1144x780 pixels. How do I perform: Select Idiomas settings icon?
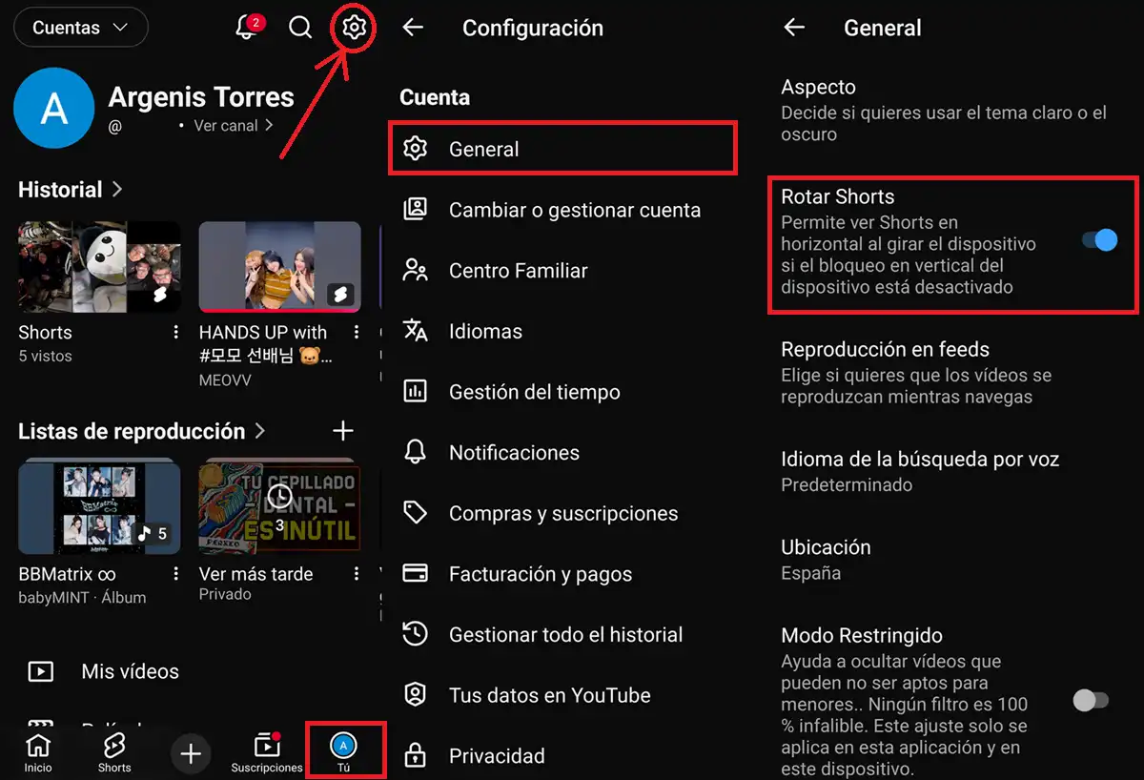(x=416, y=331)
